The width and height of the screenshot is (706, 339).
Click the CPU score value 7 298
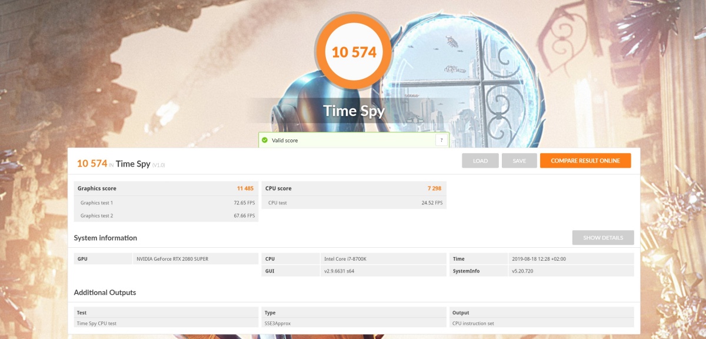point(434,188)
